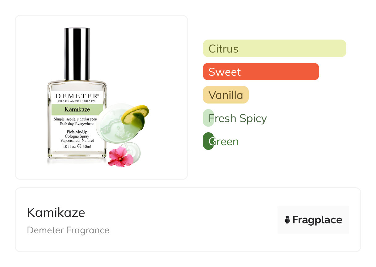Viewport: 376px width, 267px height.
Task: Click the Vanilla accord bar
Action: pos(226,95)
